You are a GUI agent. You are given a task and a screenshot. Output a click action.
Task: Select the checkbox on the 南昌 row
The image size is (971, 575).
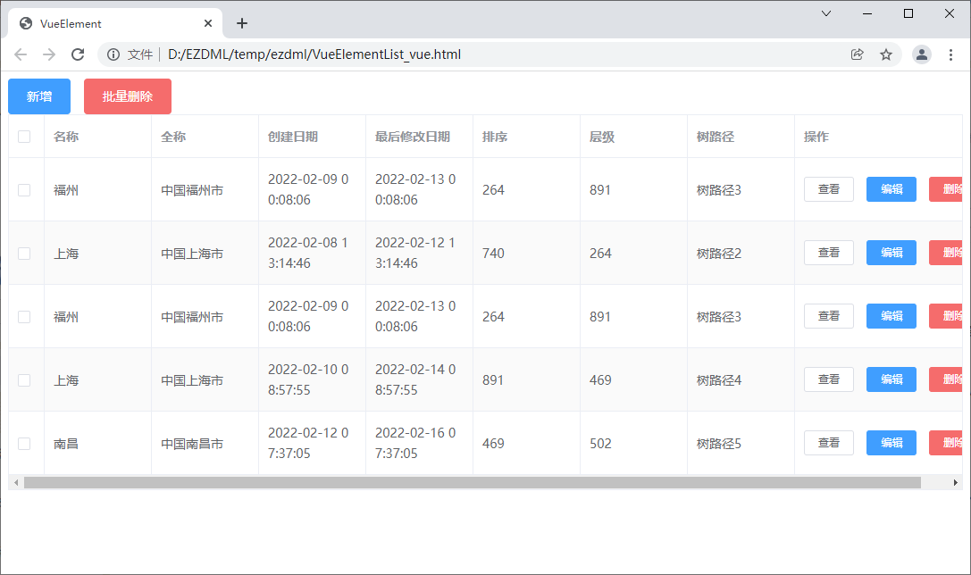coord(26,443)
